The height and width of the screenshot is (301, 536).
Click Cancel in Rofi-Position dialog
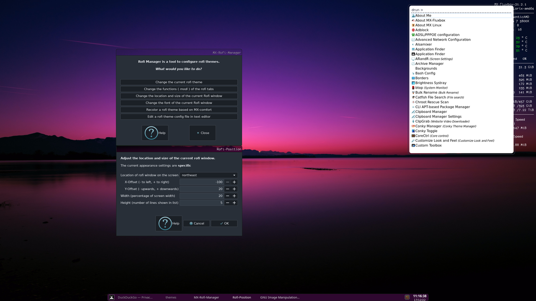point(196,223)
